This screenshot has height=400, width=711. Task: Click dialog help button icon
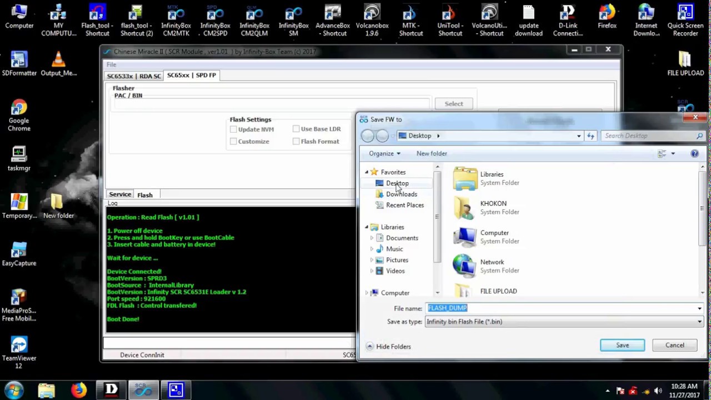coord(694,153)
